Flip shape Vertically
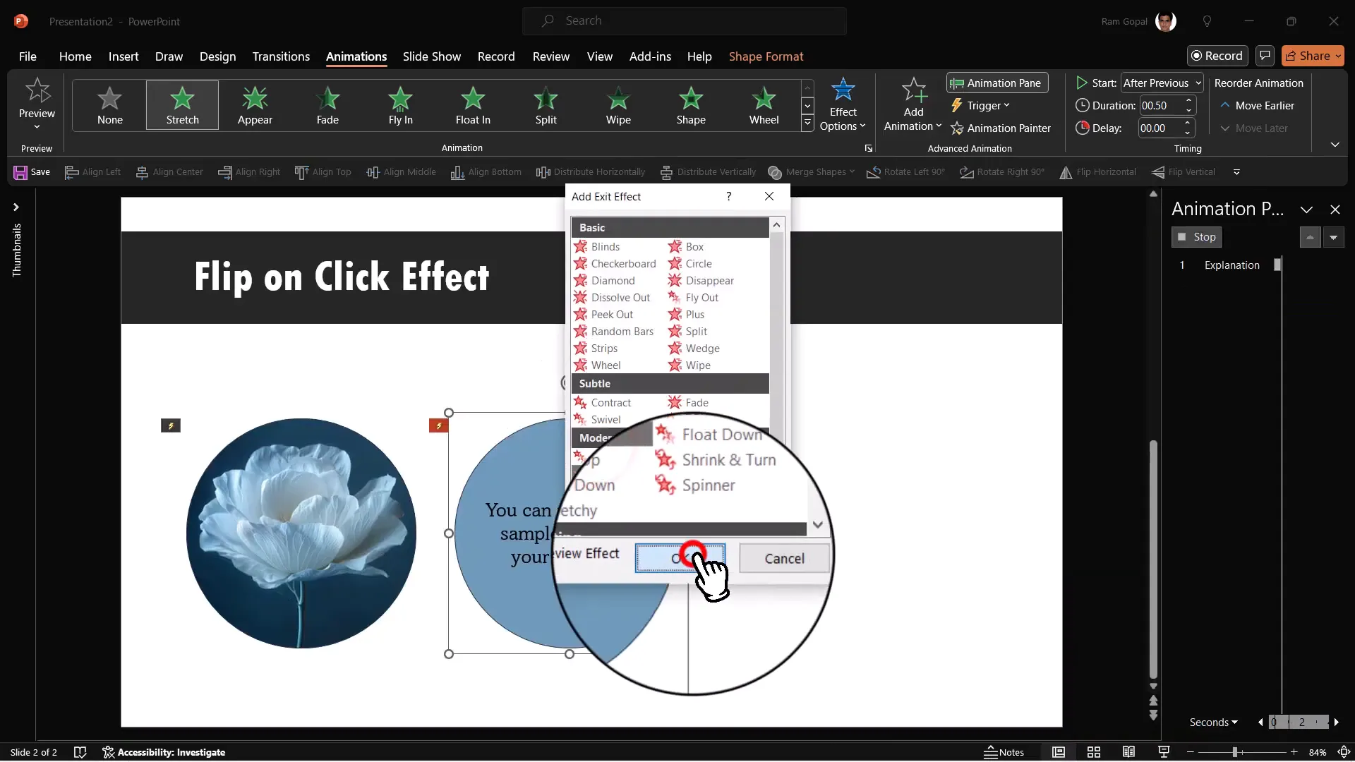Screen dimensions: 1355x762 pos(1184,172)
